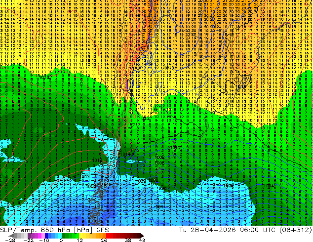313x242 pixels.
Task: Click the '1000' isobar label
Action: point(154,180)
